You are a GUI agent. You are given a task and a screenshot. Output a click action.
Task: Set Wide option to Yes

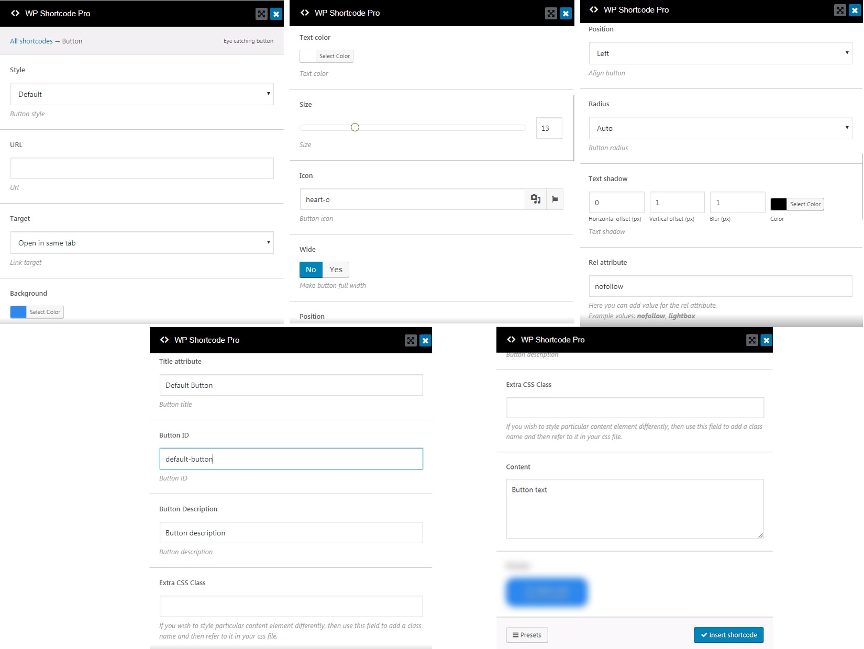[336, 270]
